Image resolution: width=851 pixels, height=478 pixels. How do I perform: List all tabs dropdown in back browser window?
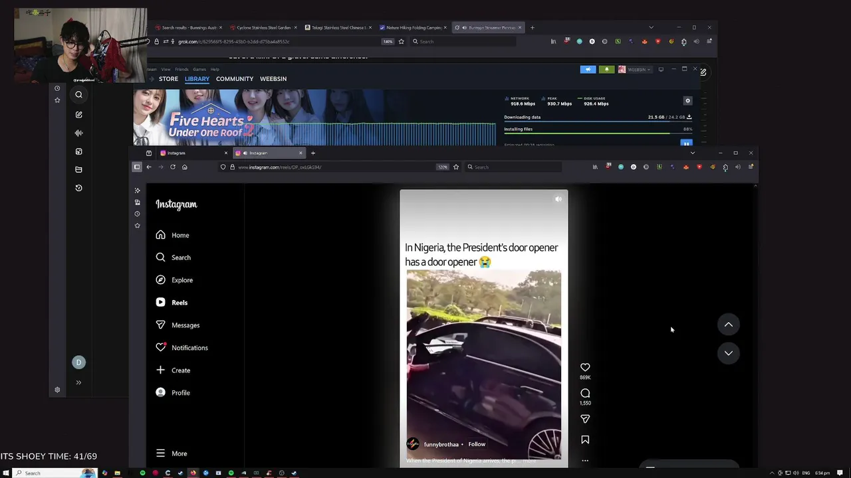[651, 27]
